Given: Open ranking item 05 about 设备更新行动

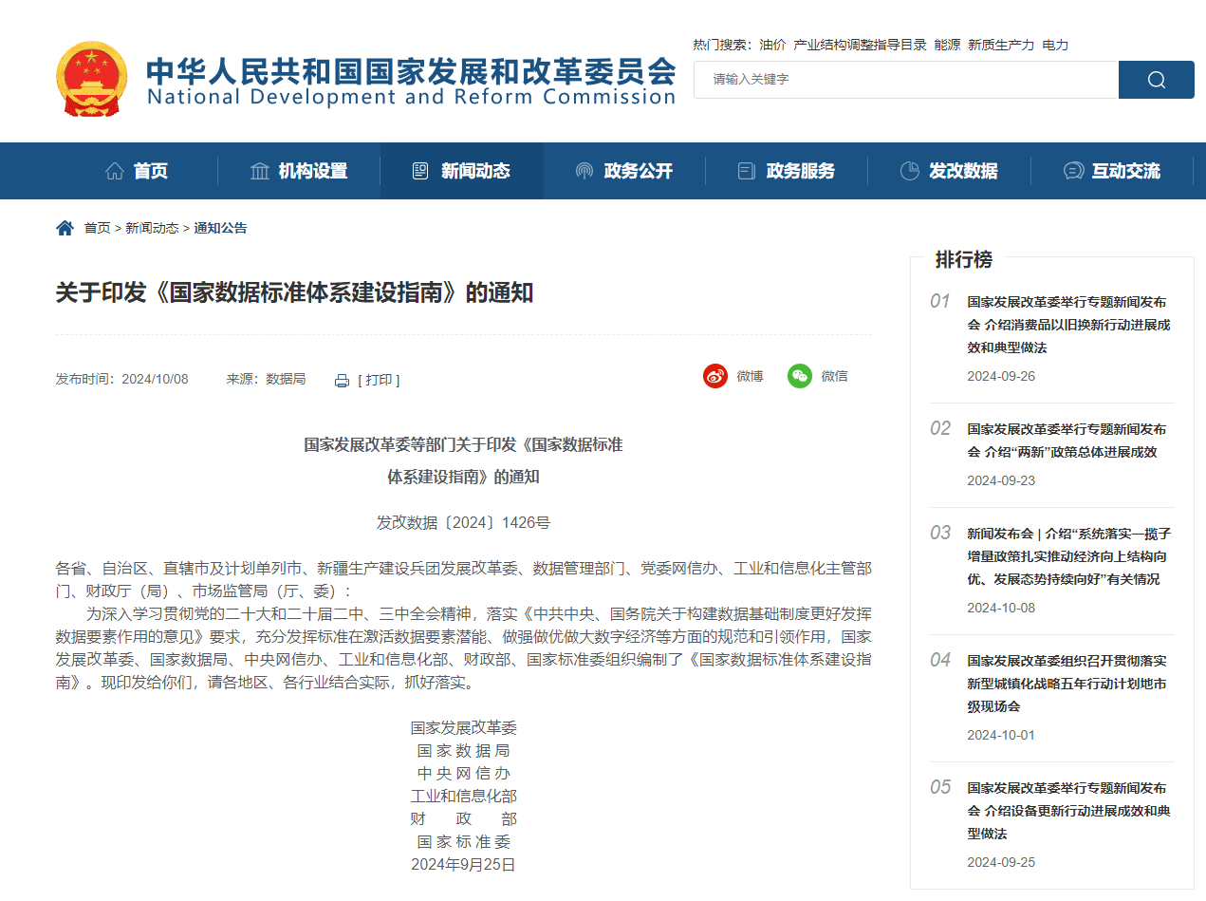Looking at the screenshot, I should pyautogui.click(x=1068, y=811).
